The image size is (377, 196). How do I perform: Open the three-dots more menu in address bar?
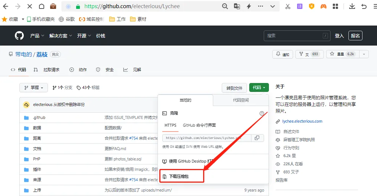pyautogui.click(x=260, y=6)
